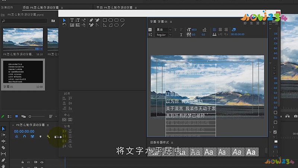Apply the last bold Aa title style

[x=252, y=152]
